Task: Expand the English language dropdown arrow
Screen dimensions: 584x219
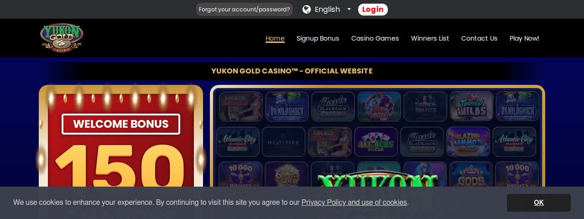Action: click(x=349, y=9)
